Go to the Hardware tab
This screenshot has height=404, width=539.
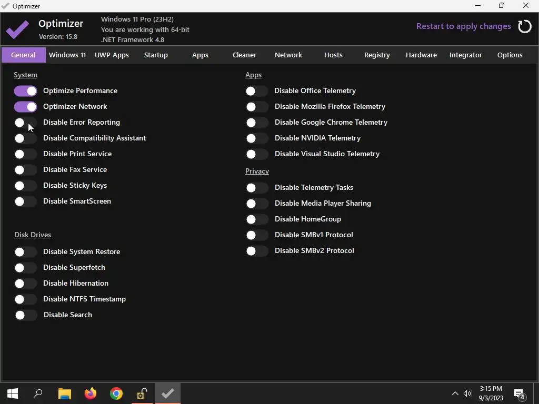coord(422,55)
